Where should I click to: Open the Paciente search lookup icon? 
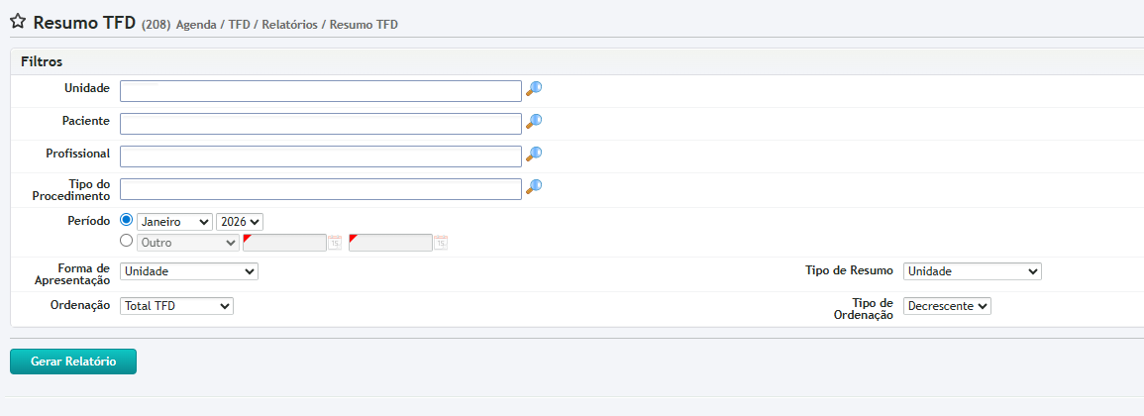(x=534, y=122)
